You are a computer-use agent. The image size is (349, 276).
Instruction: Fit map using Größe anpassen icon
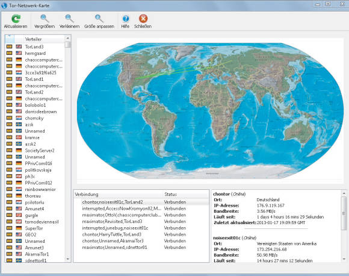click(x=99, y=19)
